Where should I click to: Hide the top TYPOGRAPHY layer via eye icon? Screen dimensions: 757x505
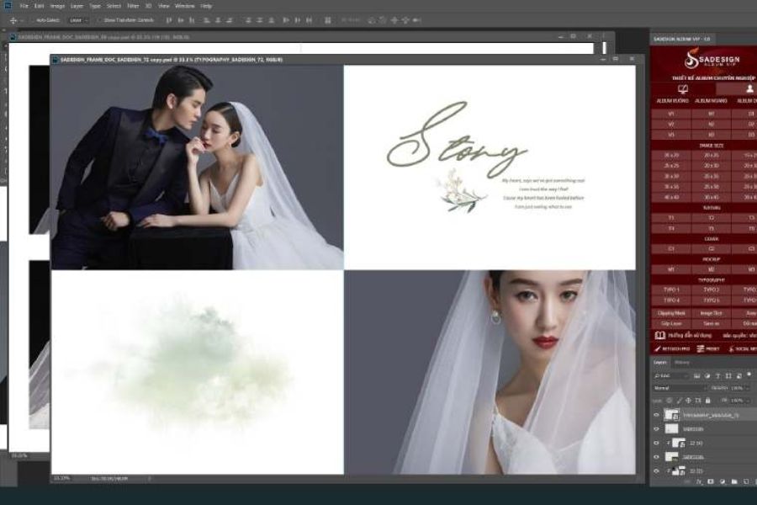pos(657,415)
